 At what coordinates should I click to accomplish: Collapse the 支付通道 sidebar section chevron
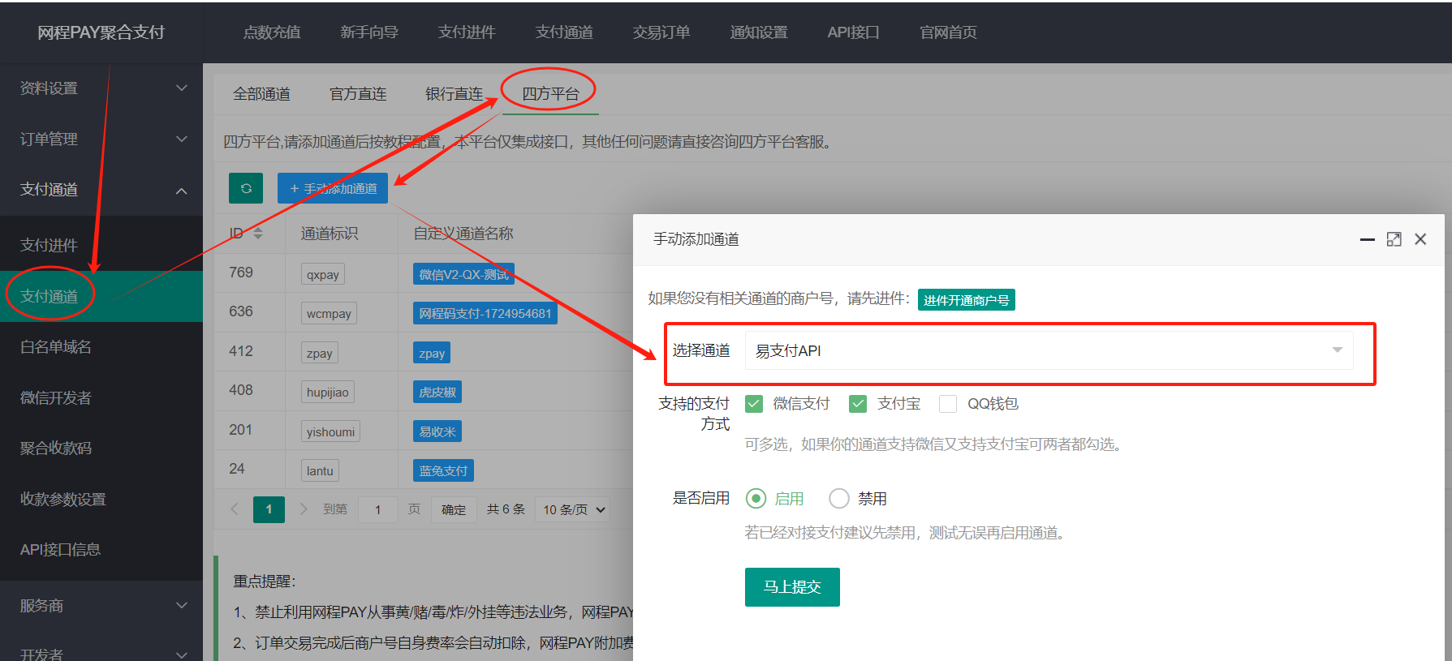click(181, 191)
